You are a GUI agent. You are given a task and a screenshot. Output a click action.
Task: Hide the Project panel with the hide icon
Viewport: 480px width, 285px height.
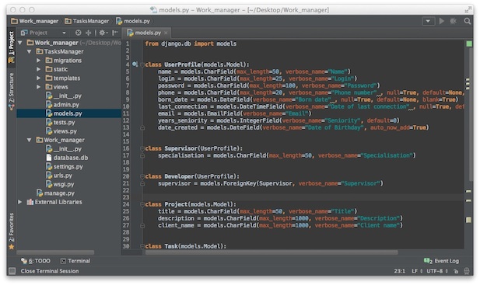(x=115, y=33)
